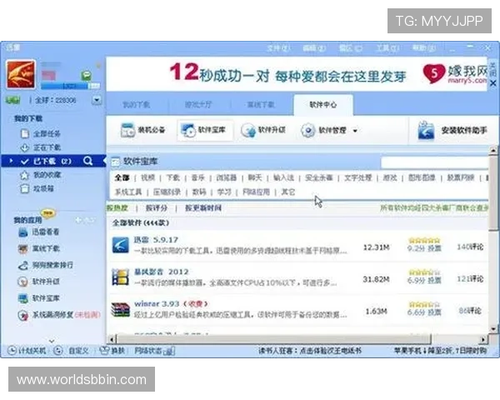Click the Xunlei VIP avatar icon
The image size is (500, 400).
pyautogui.click(x=21, y=74)
